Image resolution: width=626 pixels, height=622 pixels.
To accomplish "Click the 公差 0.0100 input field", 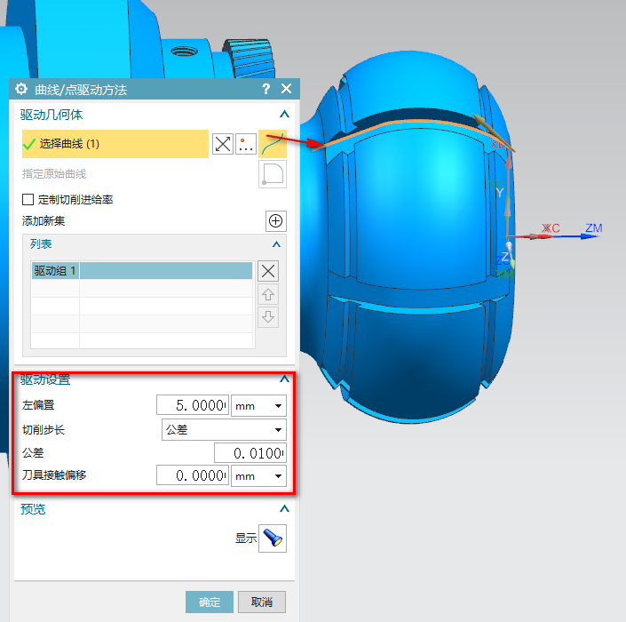I will tap(250, 453).
